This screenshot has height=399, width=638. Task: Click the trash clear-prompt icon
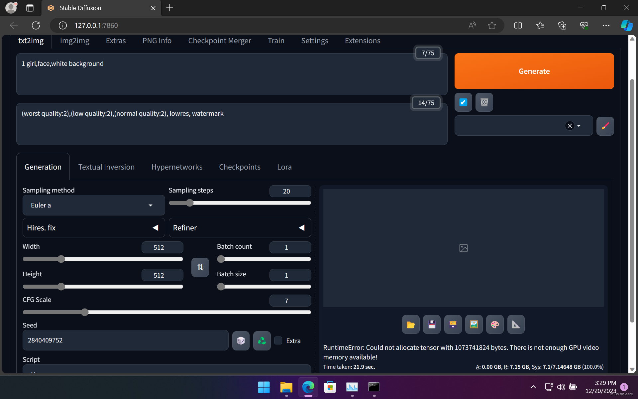tap(484, 102)
